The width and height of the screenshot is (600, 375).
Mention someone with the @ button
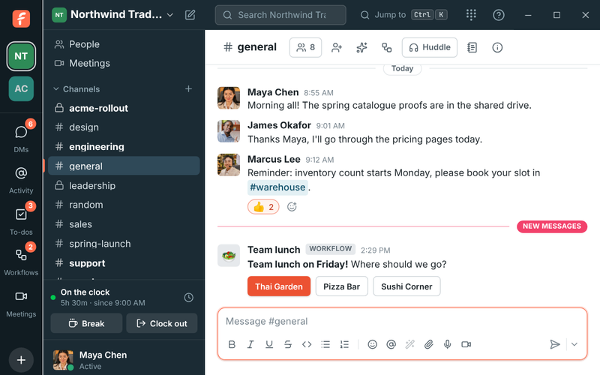pyautogui.click(x=391, y=344)
